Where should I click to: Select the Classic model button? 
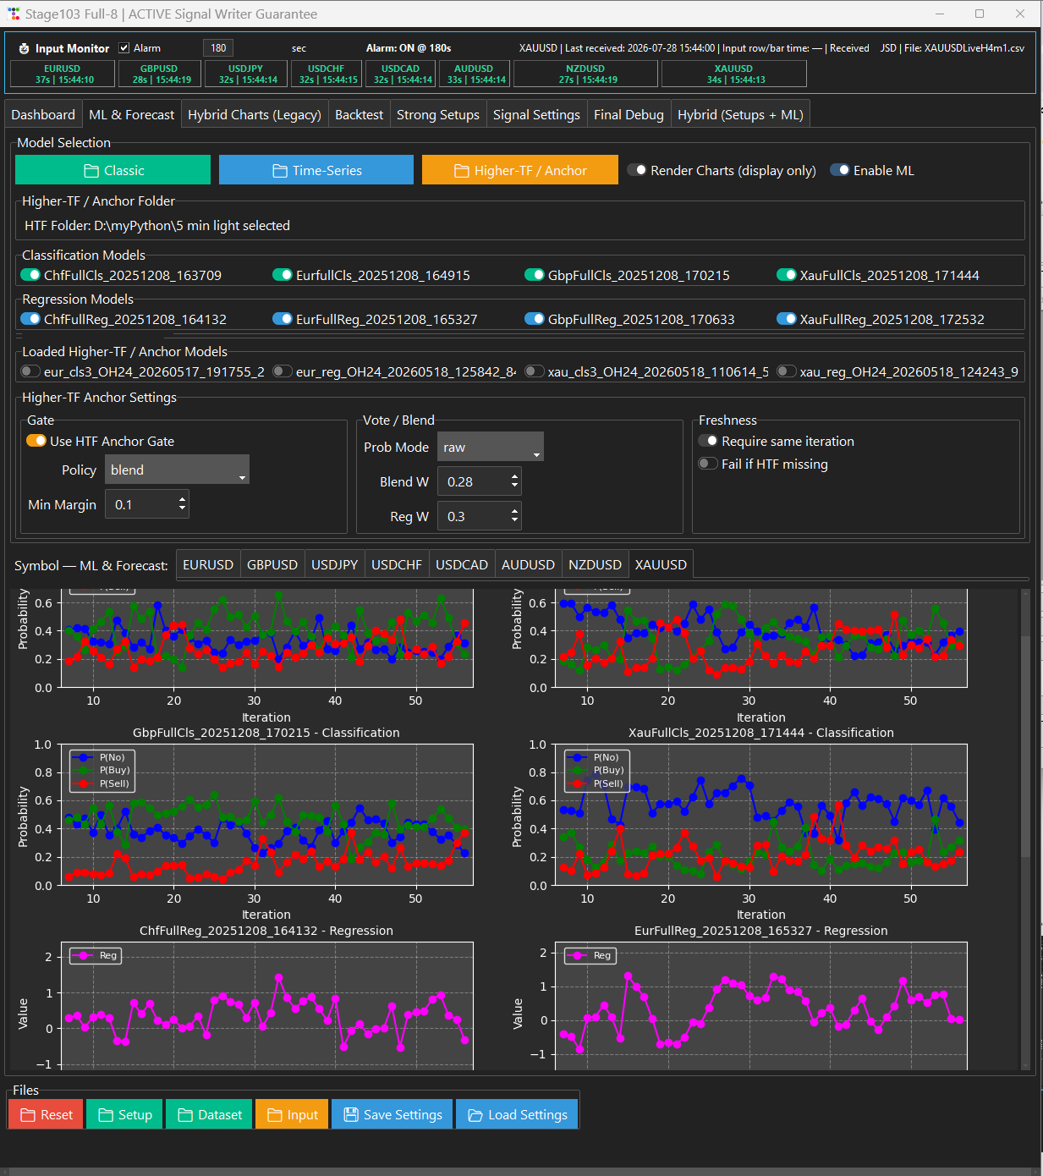pyautogui.click(x=113, y=170)
